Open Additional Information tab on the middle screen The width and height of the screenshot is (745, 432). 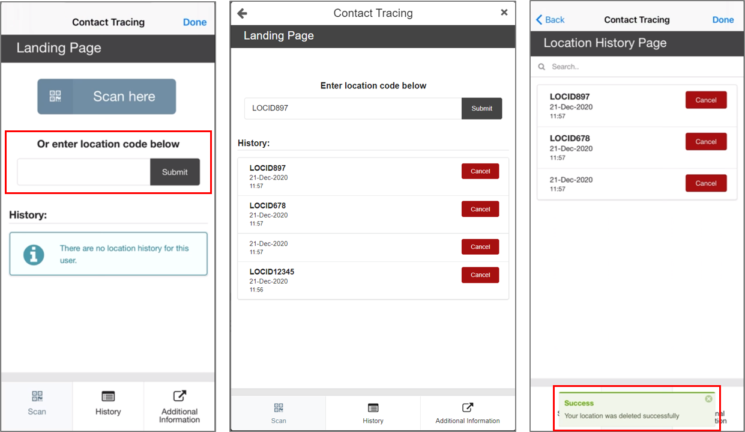coord(467,413)
